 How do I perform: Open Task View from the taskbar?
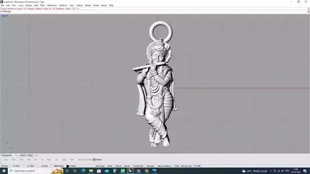[x=75, y=171]
